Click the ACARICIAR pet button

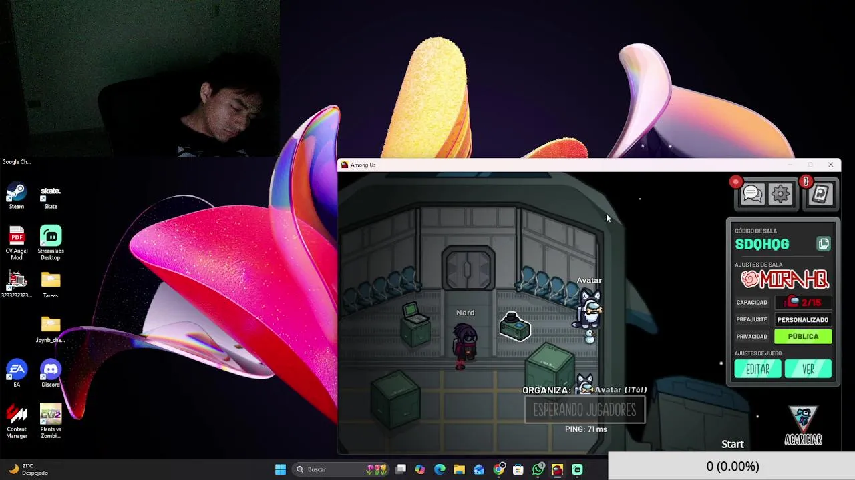[x=803, y=427]
